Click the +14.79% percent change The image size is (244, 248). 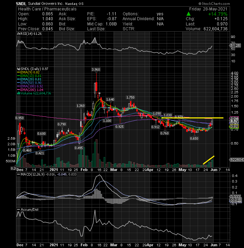[218, 14]
